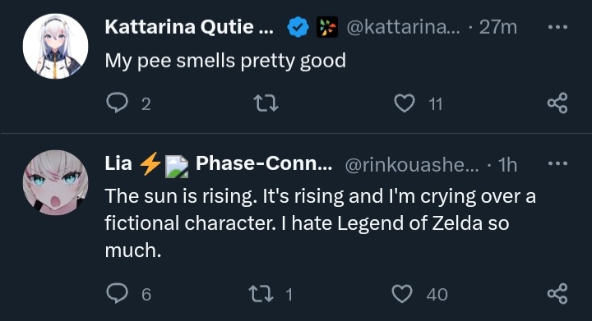Retweet Kattarina Qutie's tweet
Image resolution: width=592 pixels, height=321 pixels.
[x=266, y=103]
